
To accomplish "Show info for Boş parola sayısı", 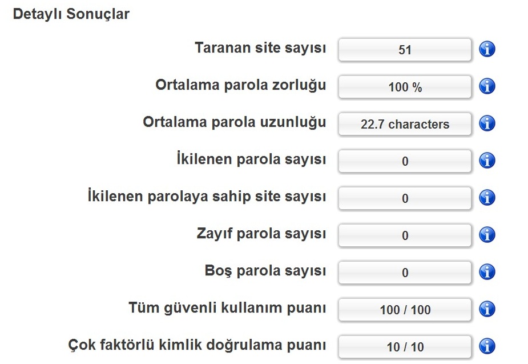I will [487, 272].
